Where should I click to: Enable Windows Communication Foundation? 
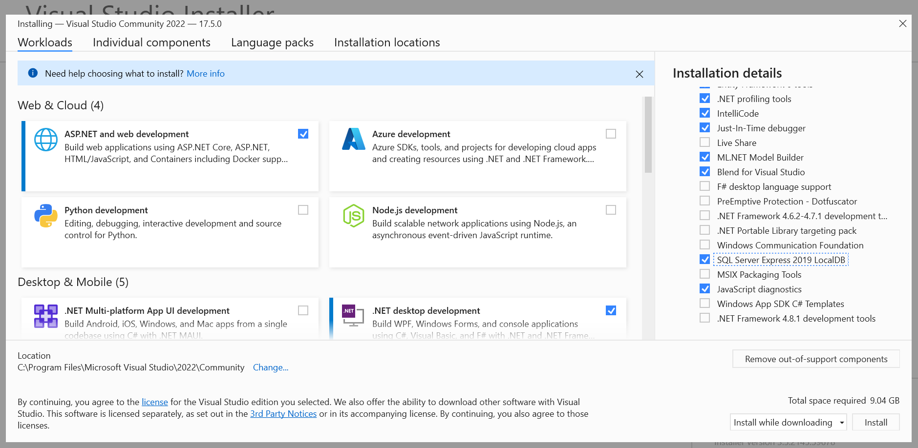[x=705, y=244]
